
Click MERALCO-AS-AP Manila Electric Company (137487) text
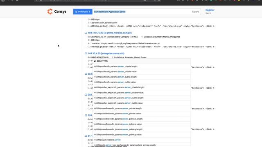114,37
